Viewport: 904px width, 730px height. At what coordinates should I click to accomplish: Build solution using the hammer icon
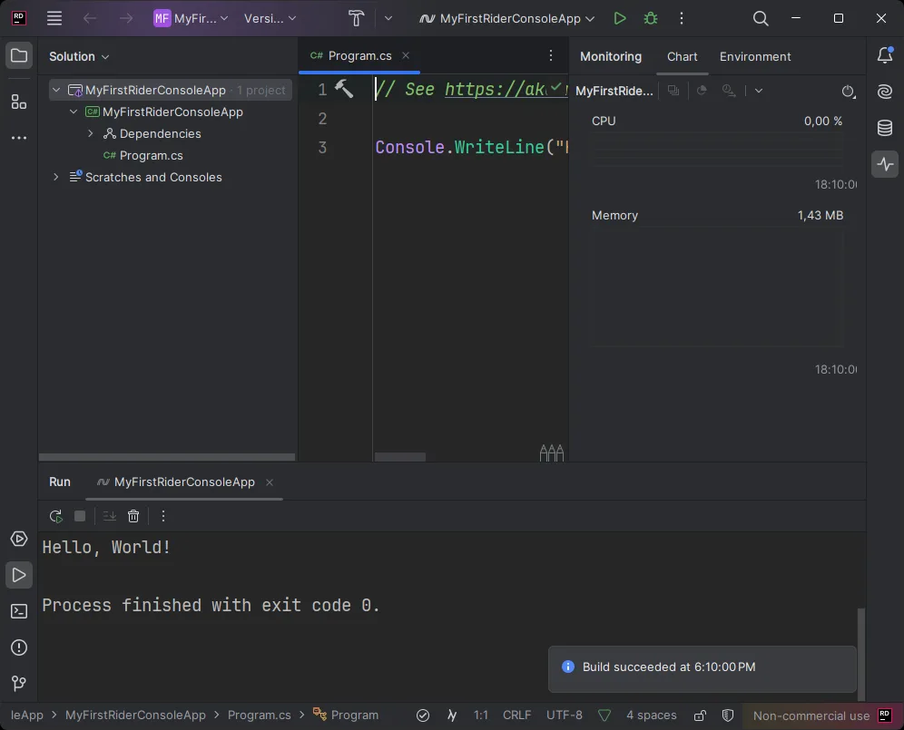point(356,18)
